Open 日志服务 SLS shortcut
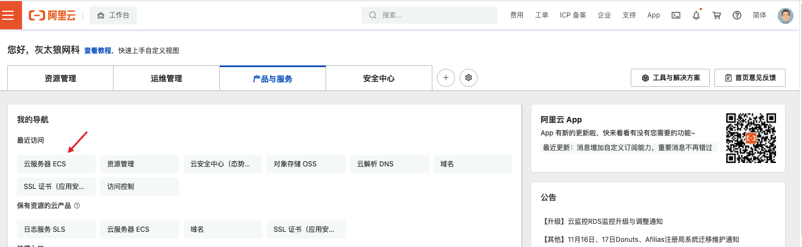Image resolution: width=802 pixels, height=247 pixels. pyautogui.click(x=57, y=230)
